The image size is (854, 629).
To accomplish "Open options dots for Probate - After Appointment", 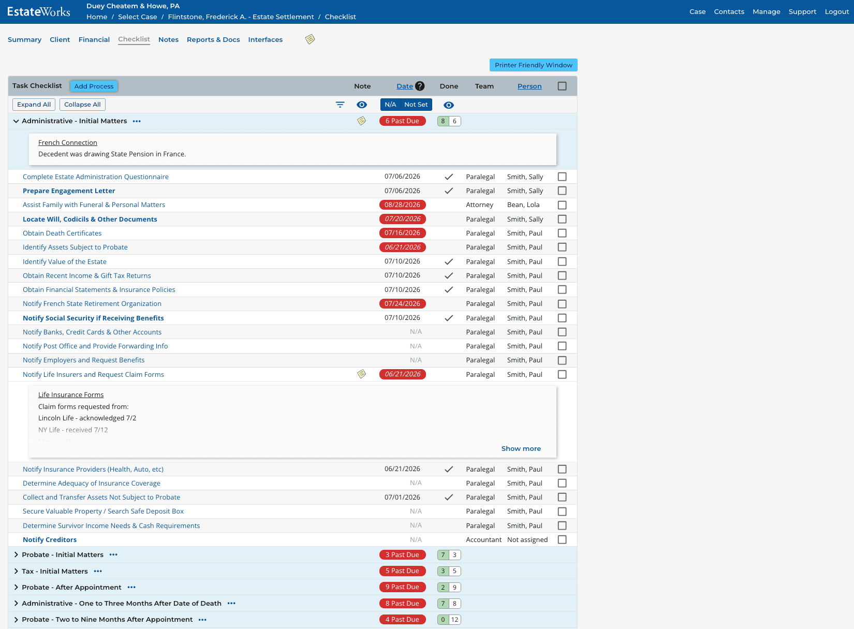I will point(131,588).
